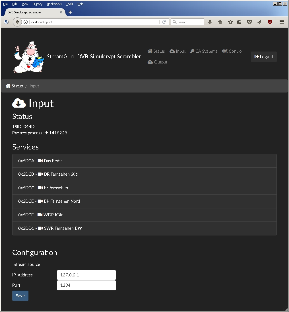The width and height of the screenshot is (289, 312).
Task: Click the Services heading
Action: pyautogui.click(x=25, y=147)
